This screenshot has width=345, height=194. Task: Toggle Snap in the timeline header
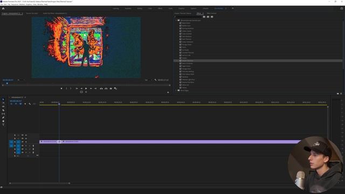click(x=16, y=104)
